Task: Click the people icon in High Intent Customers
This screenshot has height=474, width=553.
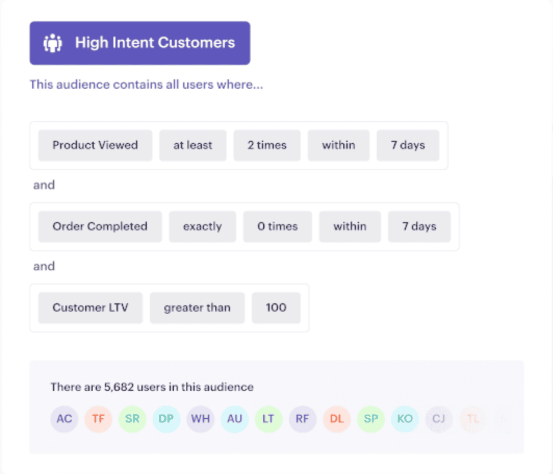Action: 53,43
